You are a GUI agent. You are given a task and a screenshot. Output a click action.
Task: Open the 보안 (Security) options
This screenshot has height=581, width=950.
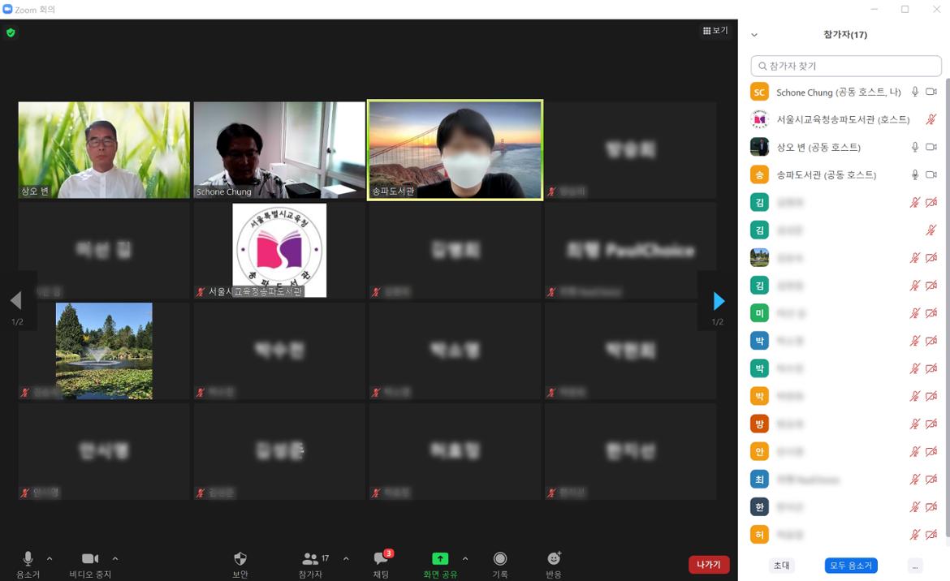(x=239, y=564)
